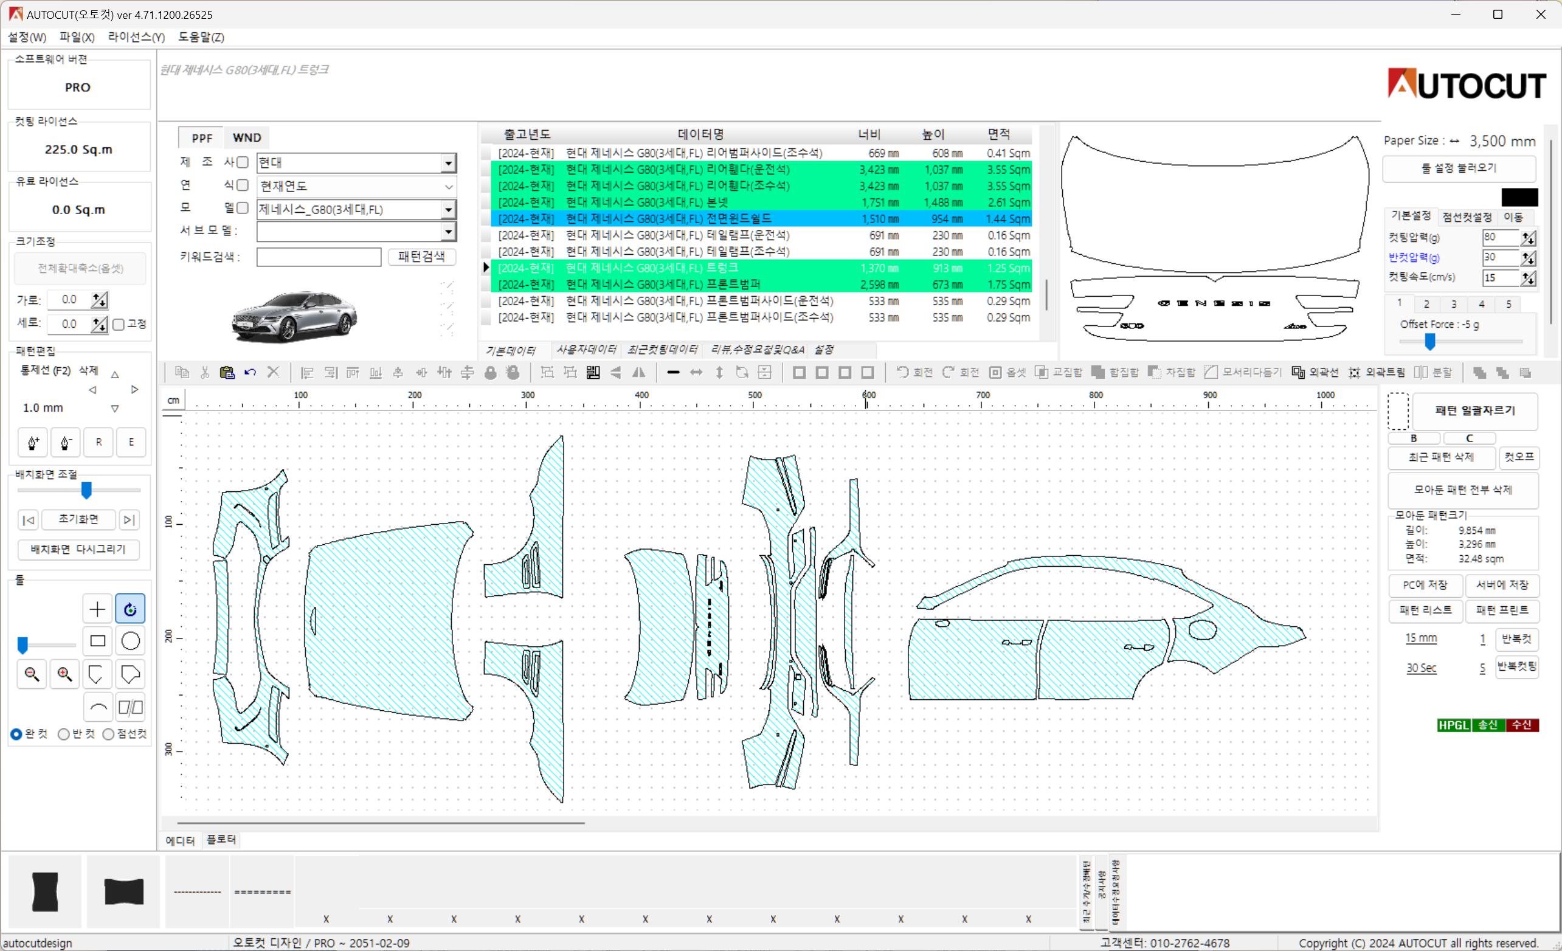
Task: Select the 완컷 radio button
Action: 16,734
